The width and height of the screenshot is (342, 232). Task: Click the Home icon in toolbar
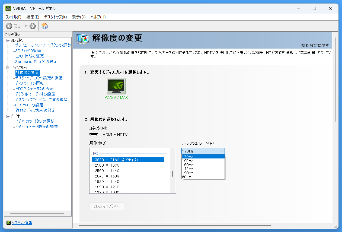pos(45,26)
